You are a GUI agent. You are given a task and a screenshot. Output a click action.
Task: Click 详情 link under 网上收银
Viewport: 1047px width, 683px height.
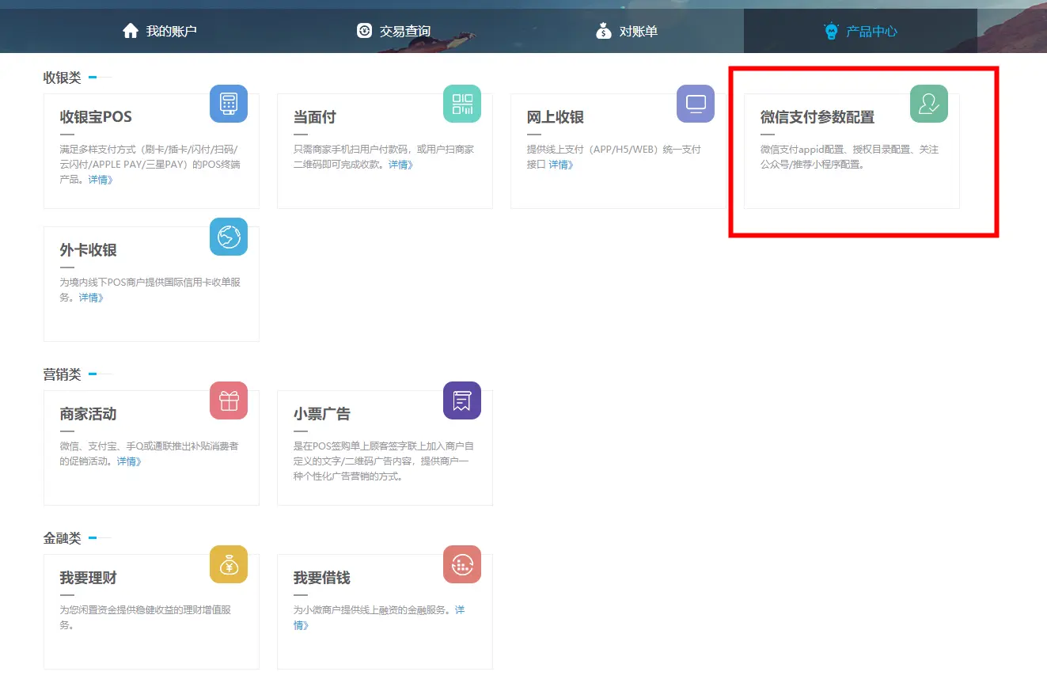point(561,165)
